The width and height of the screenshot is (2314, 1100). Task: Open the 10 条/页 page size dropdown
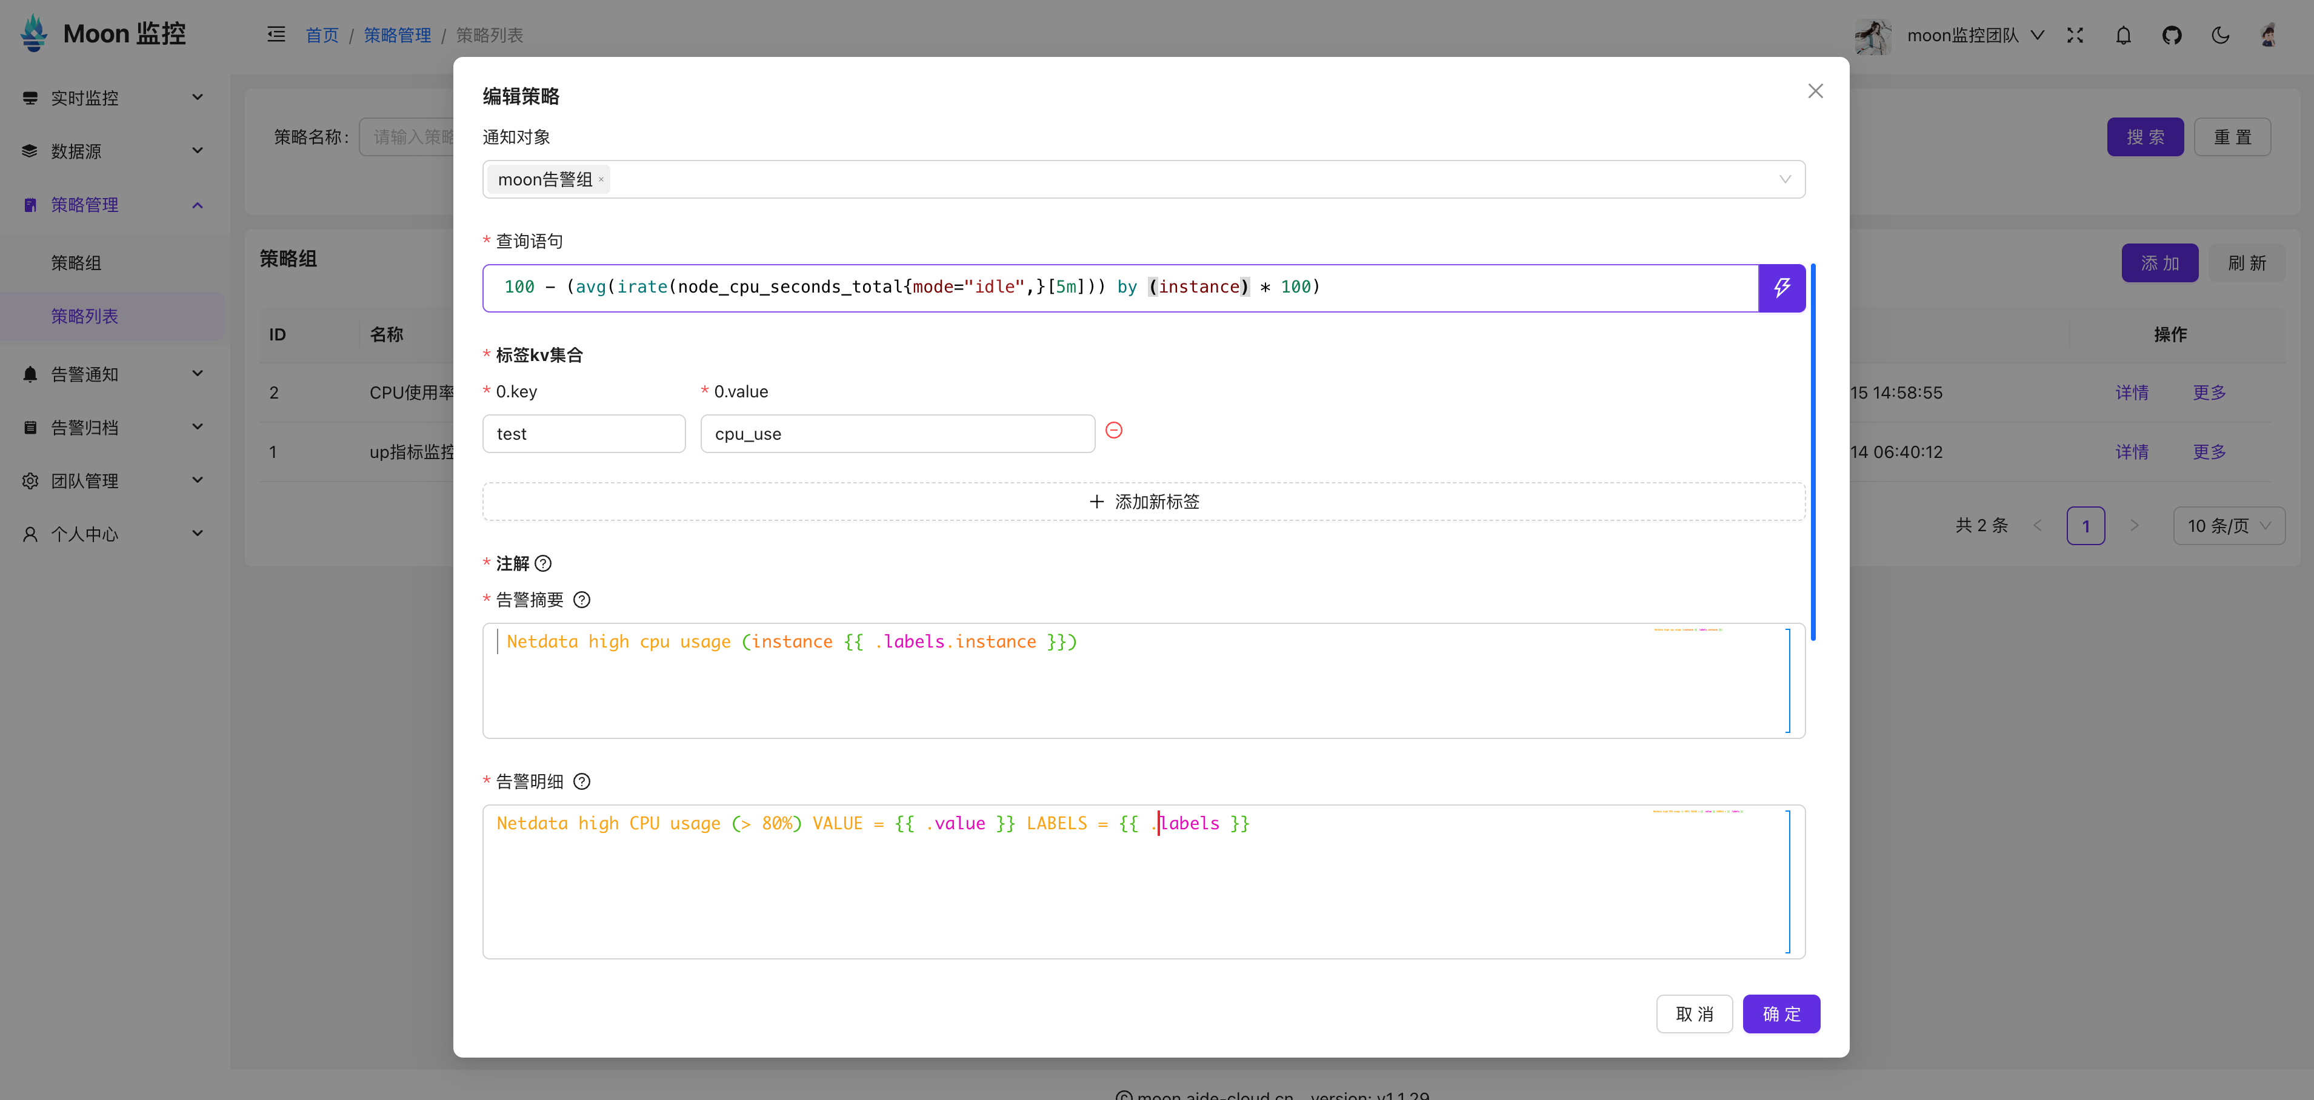click(2229, 526)
